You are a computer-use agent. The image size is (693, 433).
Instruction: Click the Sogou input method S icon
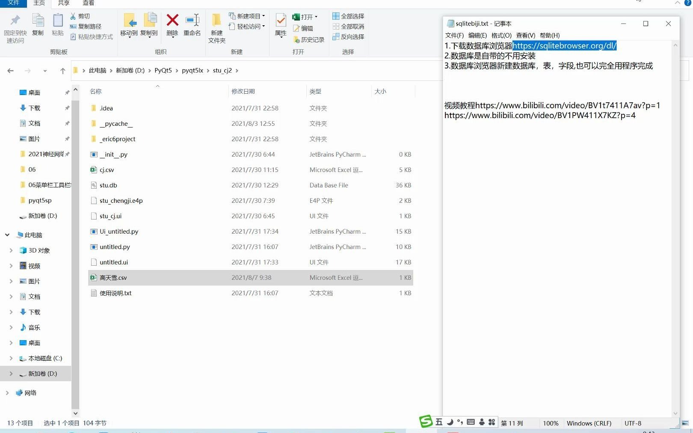(x=426, y=421)
